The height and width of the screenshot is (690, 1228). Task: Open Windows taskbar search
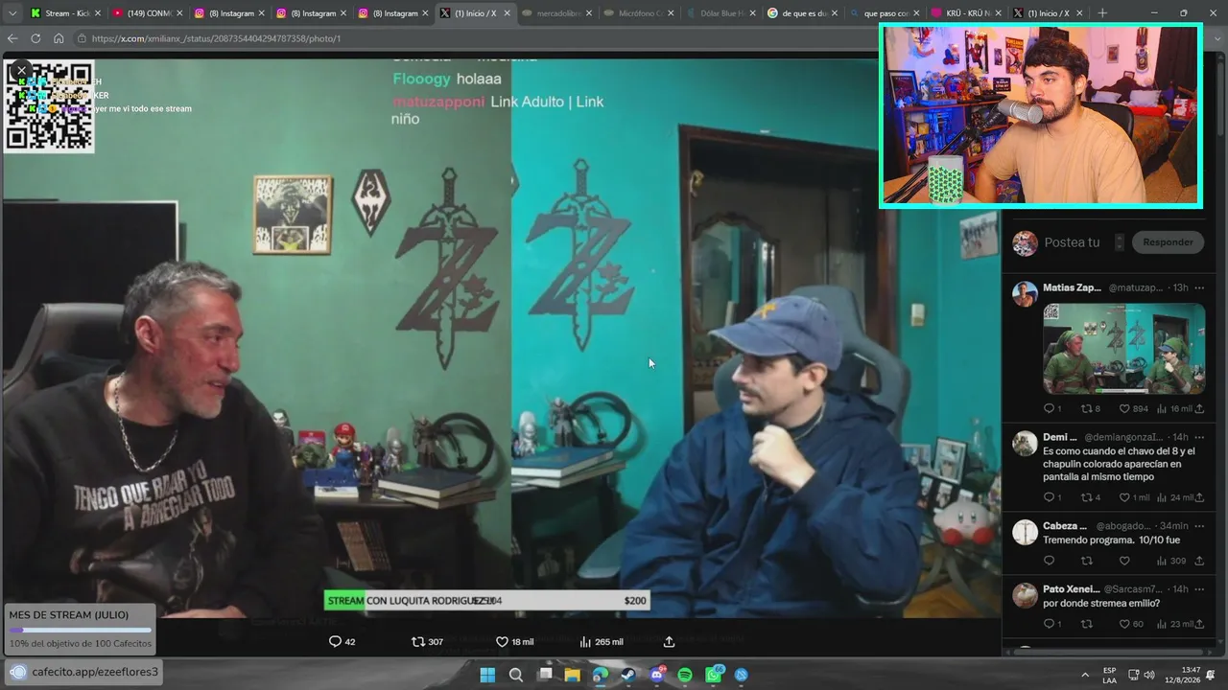point(516,675)
